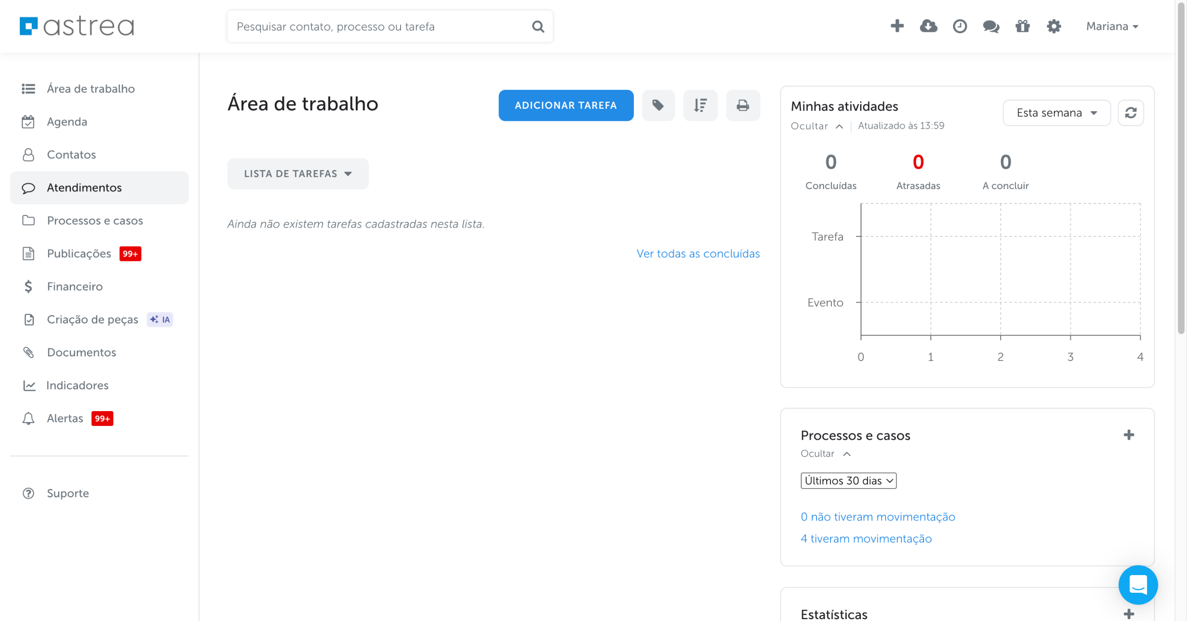Open Publicações in sidebar menu
Image resolution: width=1187 pixels, height=621 pixels.
pos(79,253)
